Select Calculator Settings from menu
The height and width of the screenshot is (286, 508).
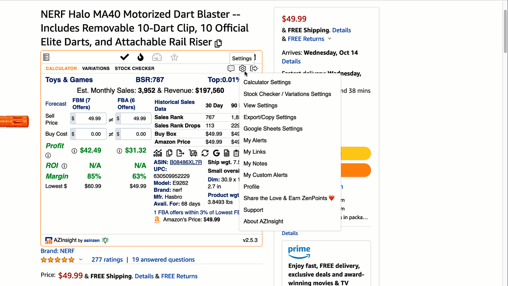(x=267, y=82)
